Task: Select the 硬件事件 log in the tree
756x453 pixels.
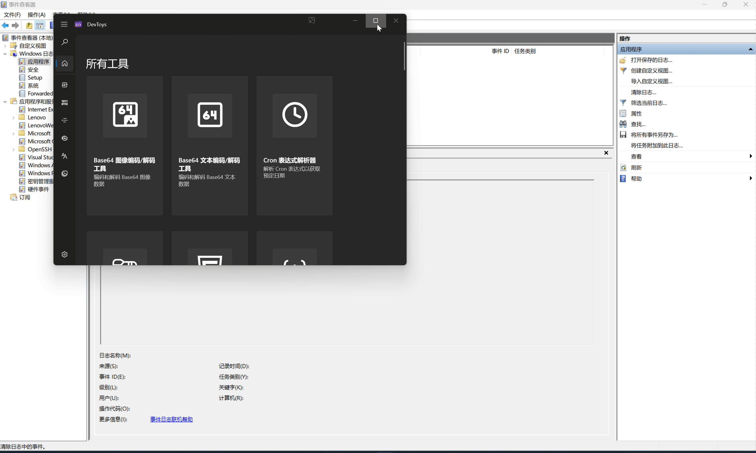Action: click(x=38, y=189)
